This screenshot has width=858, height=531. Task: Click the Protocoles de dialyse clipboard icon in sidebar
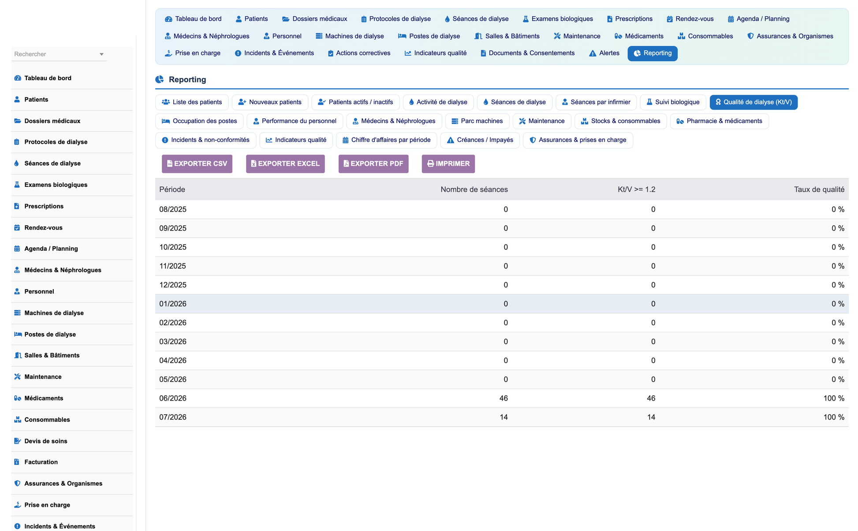point(17,142)
